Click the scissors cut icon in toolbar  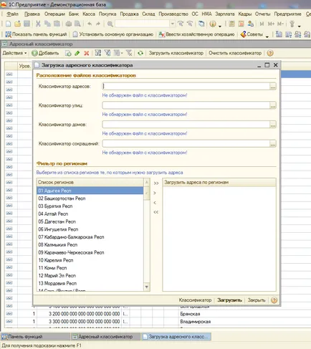(x=38, y=24)
